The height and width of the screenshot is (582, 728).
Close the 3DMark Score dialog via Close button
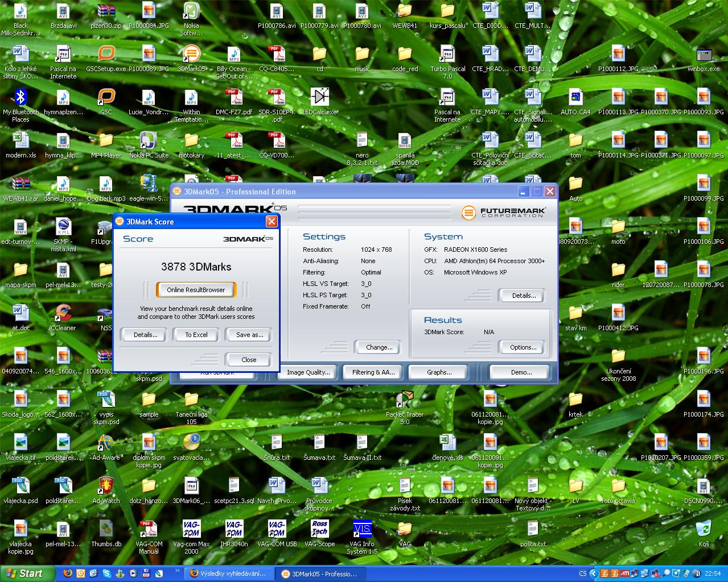(249, 360)
